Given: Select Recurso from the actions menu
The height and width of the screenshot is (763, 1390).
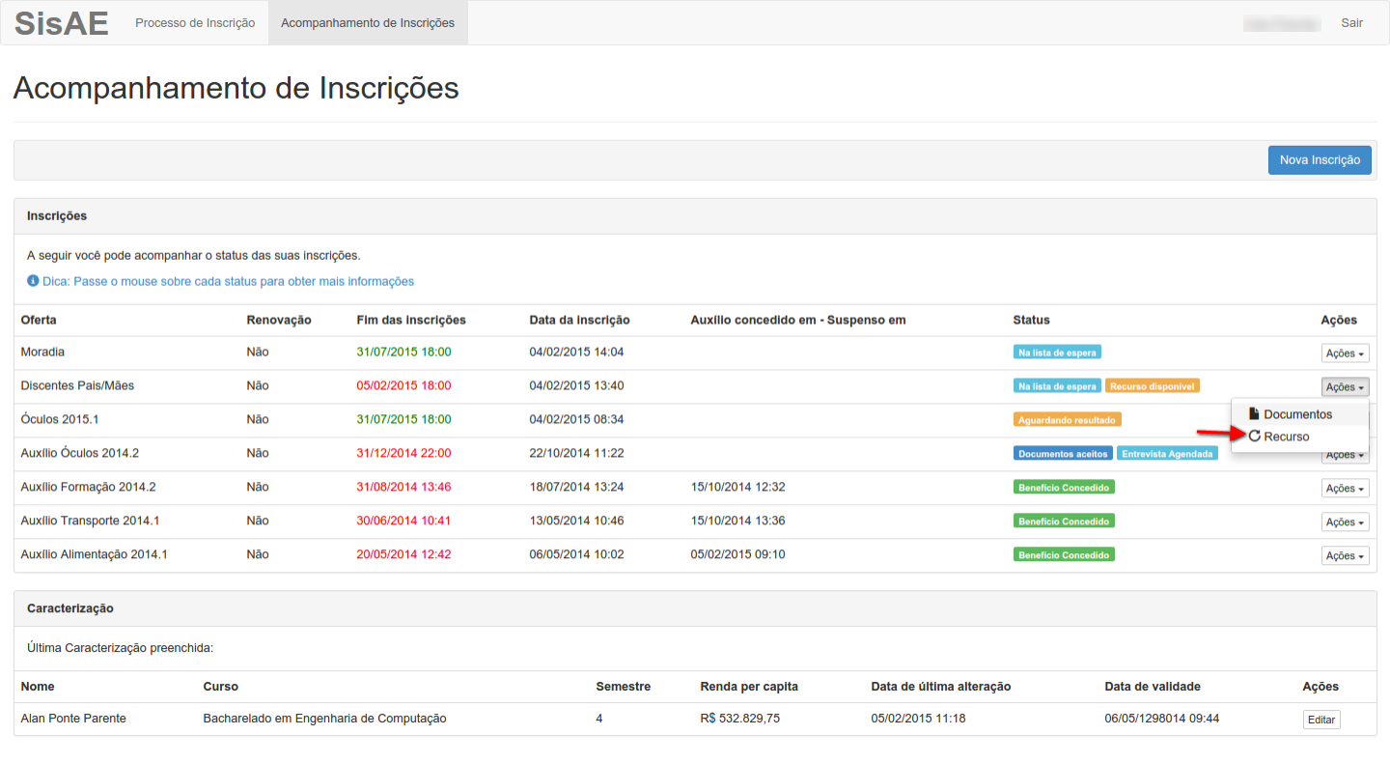Looking at the screenshot, I should (x=1299, y=437).
